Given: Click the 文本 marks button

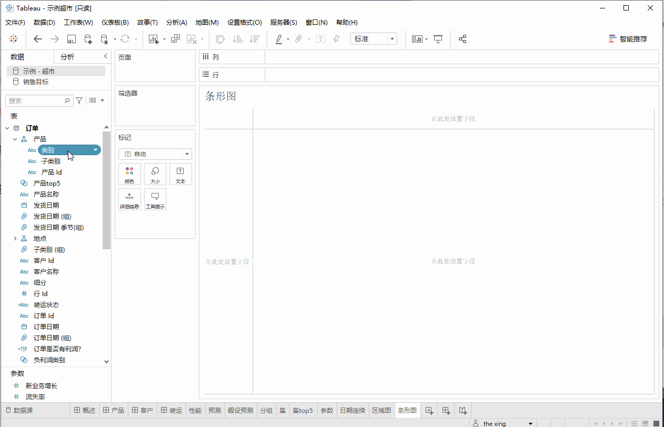Looking at the screenshot, I should click(x=180, y=174).
